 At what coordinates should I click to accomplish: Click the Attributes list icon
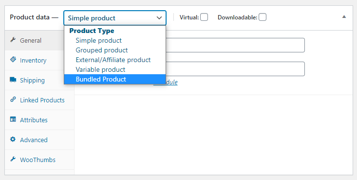click(x=13, y=119)
